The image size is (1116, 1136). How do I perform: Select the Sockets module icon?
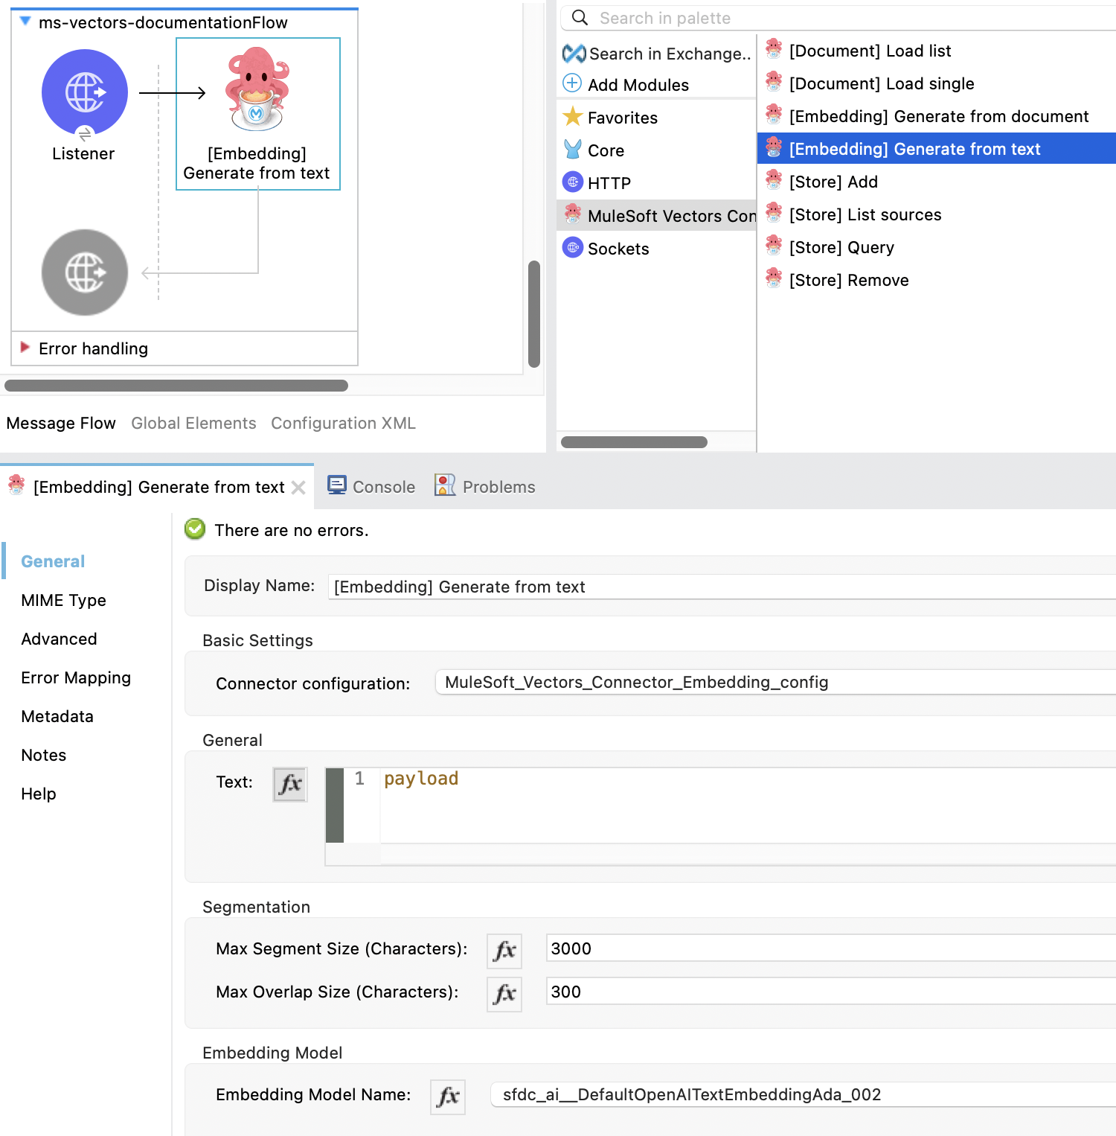(572, 247)
